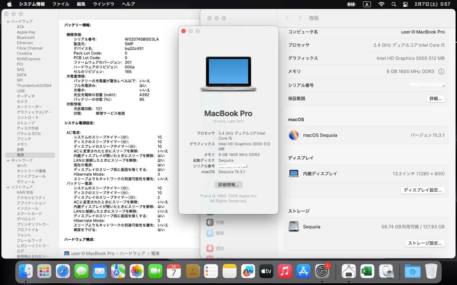The width and height of the screenshot is (457, 285).
Task: Collapse the ネットワーク section disclosure triangle
Action: 8,160
